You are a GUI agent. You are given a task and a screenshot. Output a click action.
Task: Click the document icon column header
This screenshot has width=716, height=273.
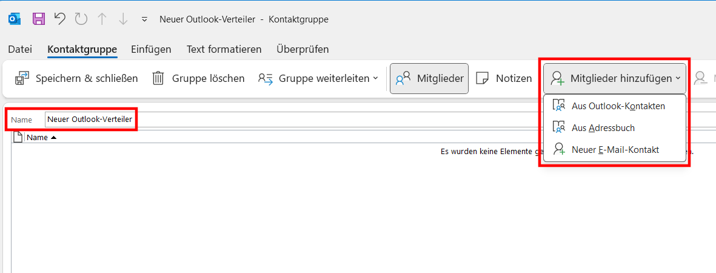18,137
